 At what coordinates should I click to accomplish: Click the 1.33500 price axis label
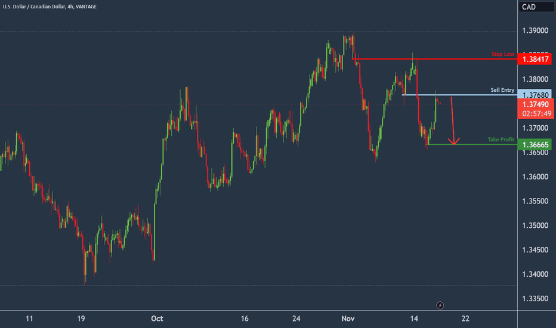[535, 299]
